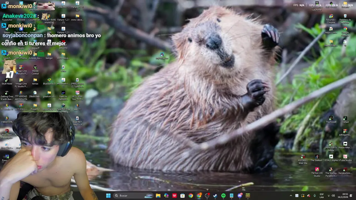Select Getting Over It desktop shortcut
Image resolution: width=356 pixels, height=200 pixels.
7,96
